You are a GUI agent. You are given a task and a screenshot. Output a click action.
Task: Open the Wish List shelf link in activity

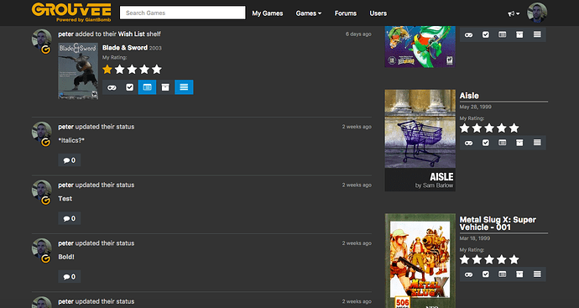[132, 34]
